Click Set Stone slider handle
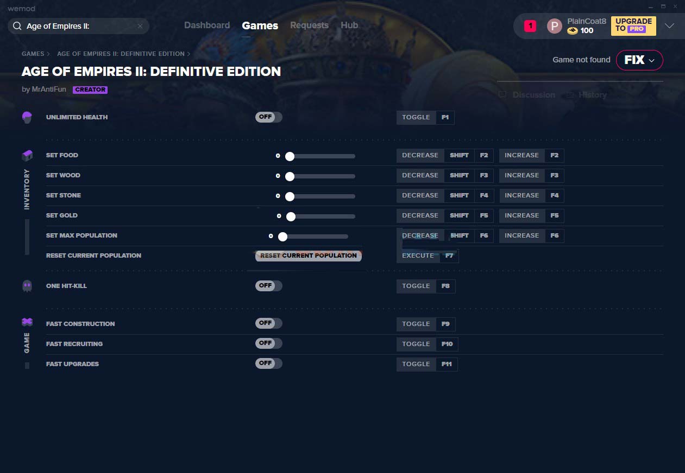The width and height of the screenshot is (685, 473). tap(290, 196)
